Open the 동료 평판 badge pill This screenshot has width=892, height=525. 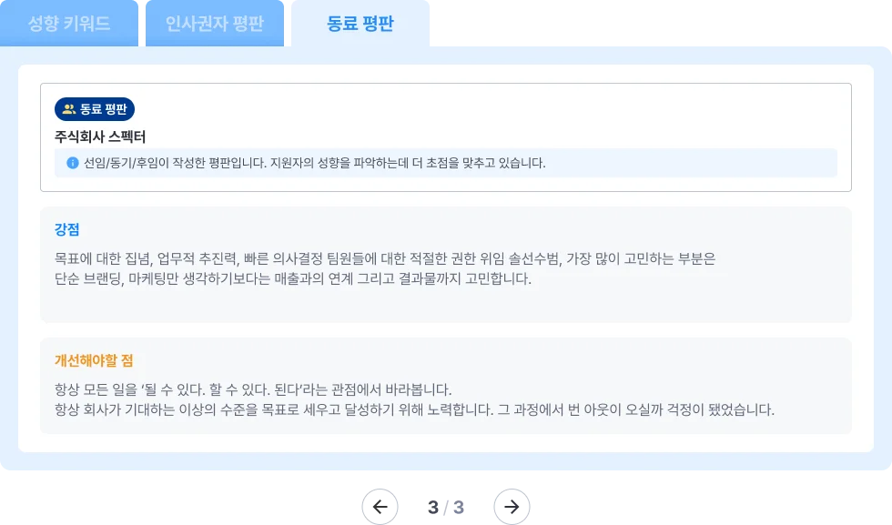point(96,109)
